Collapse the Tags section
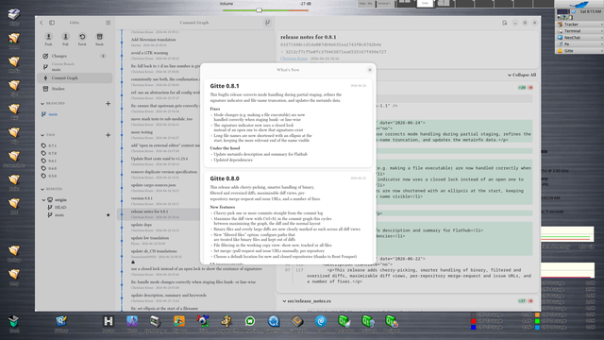604x340 pixels. point(42,135)
